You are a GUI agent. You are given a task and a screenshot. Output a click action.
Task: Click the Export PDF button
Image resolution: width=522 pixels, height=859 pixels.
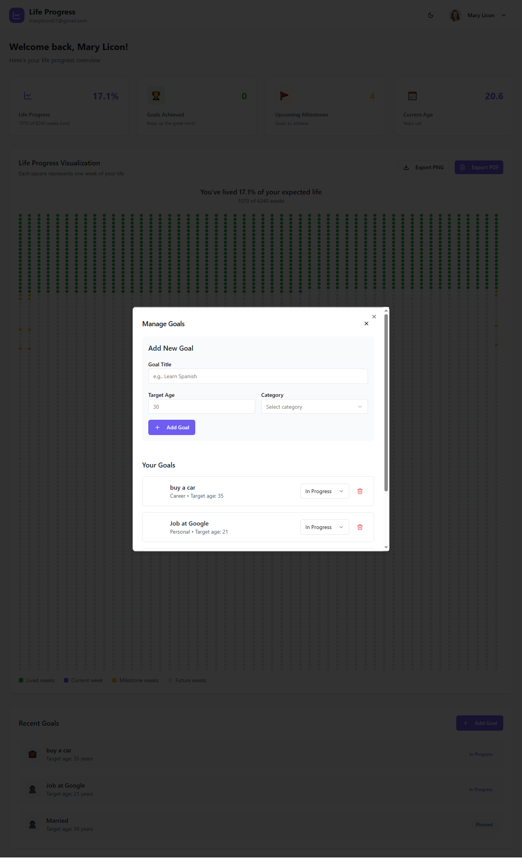pyautogui.click(x=479, y=167)
